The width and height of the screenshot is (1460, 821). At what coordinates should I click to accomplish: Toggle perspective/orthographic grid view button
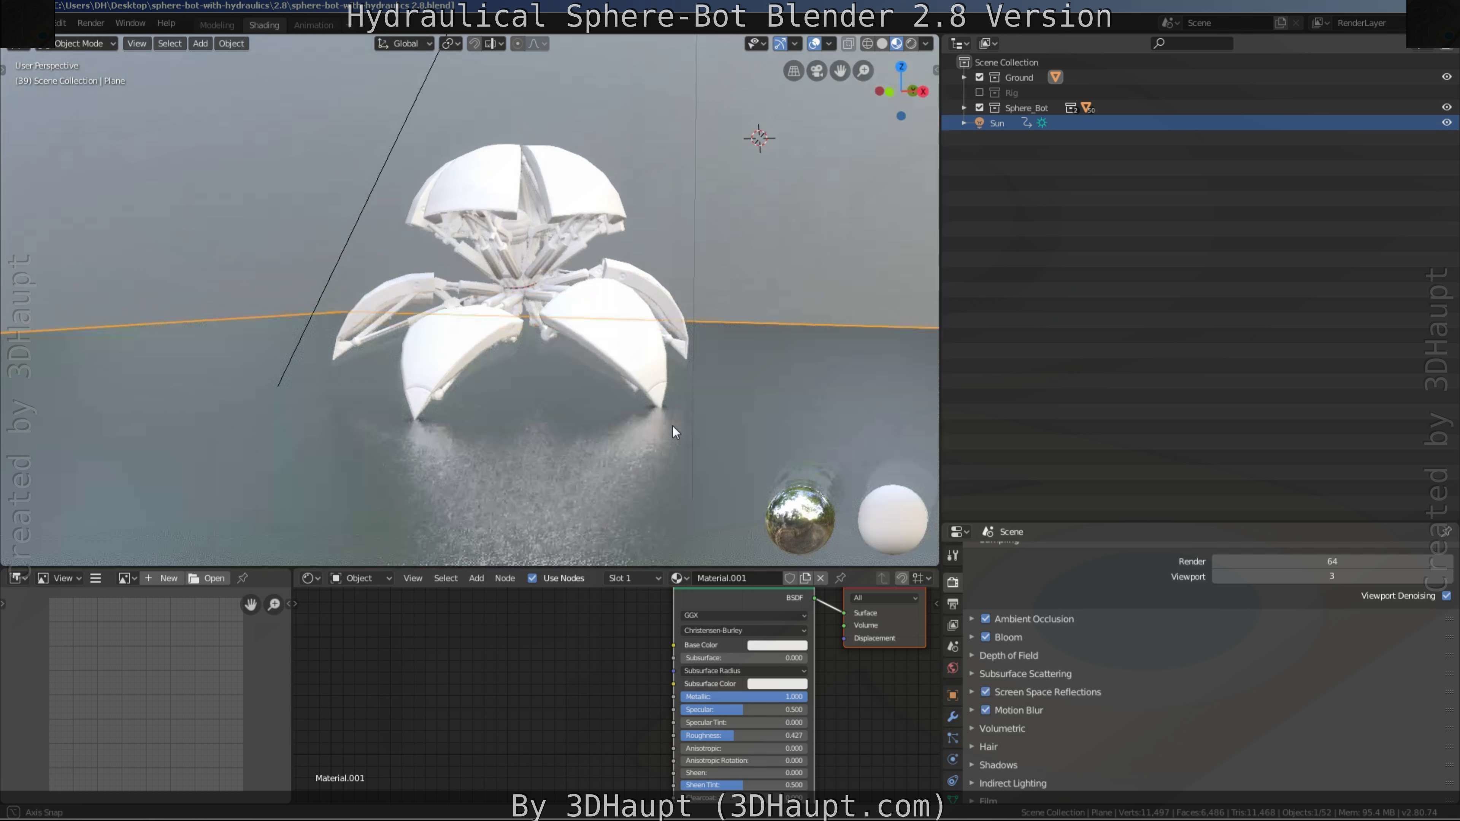coord(793,71)
